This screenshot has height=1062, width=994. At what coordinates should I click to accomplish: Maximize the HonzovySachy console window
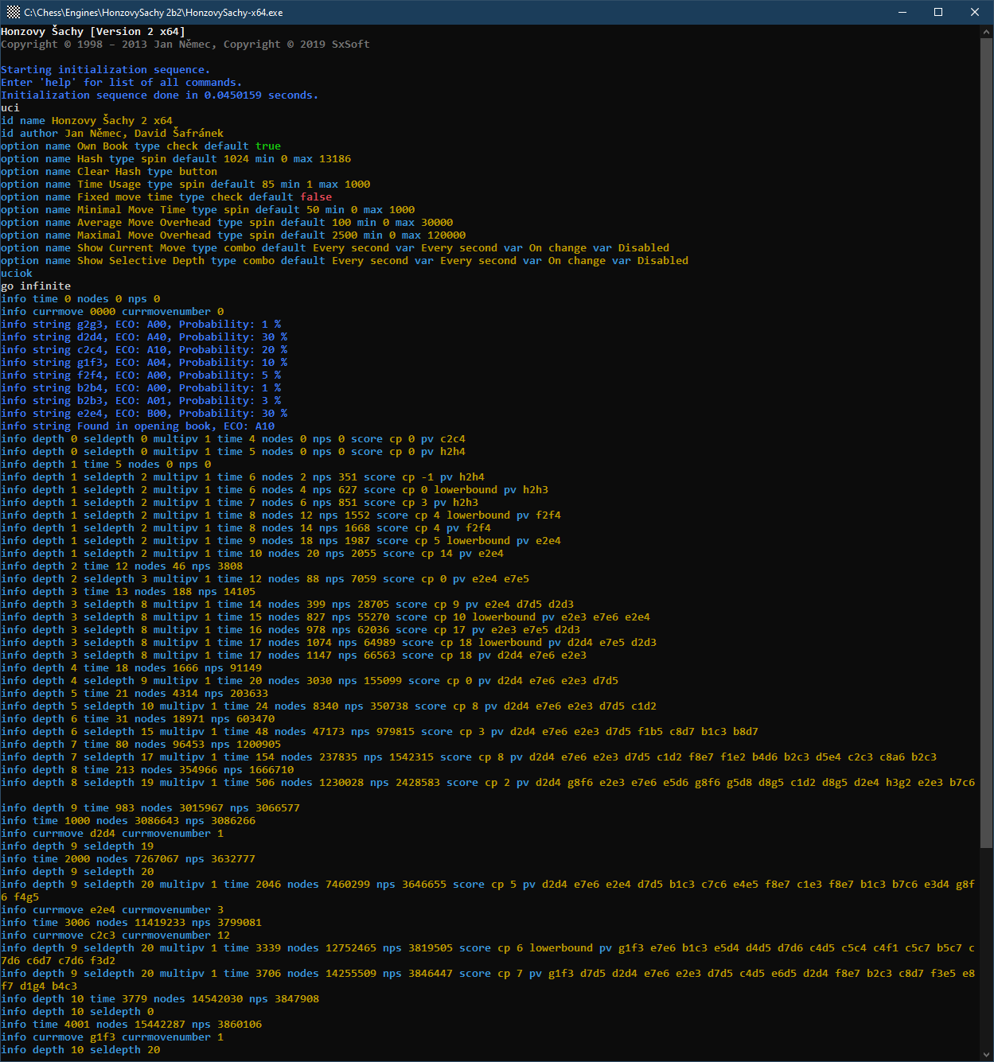938,12
